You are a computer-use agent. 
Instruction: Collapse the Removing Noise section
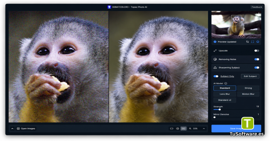[x=236, y=59]
